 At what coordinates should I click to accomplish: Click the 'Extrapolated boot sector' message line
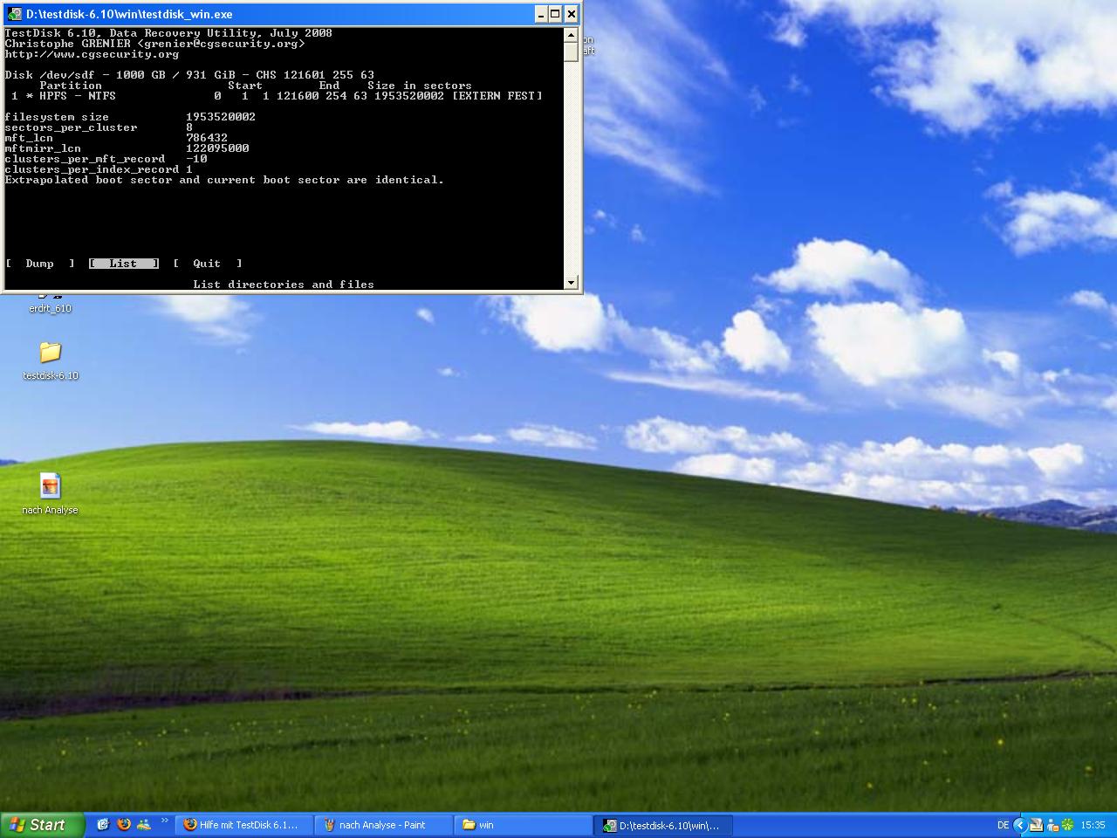pos(224,180)
